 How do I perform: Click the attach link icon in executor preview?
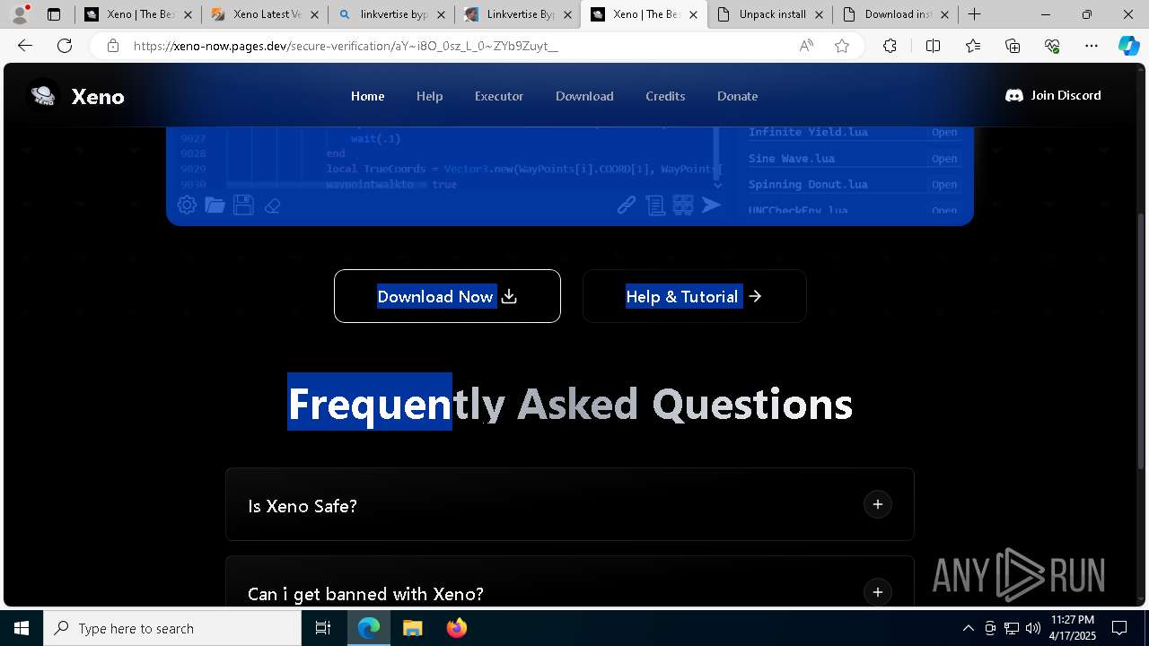(x=627, y=205)
